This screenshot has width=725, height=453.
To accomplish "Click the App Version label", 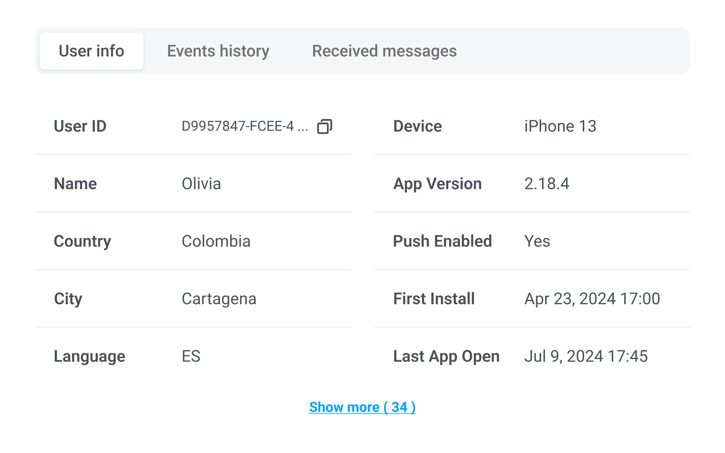I will click(437, 184).
